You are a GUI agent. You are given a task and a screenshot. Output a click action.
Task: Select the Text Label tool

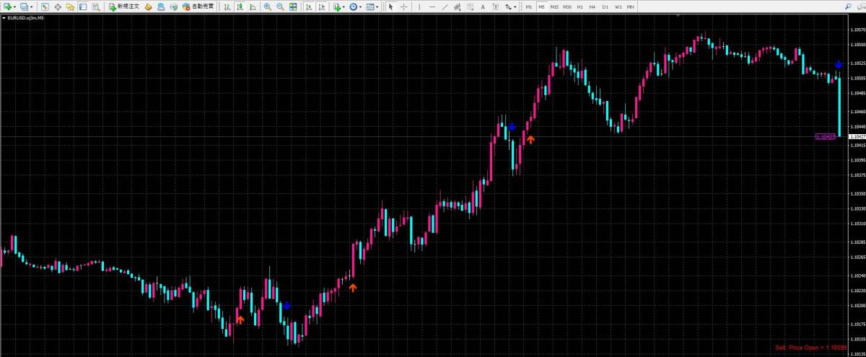(x=496, y=6)
